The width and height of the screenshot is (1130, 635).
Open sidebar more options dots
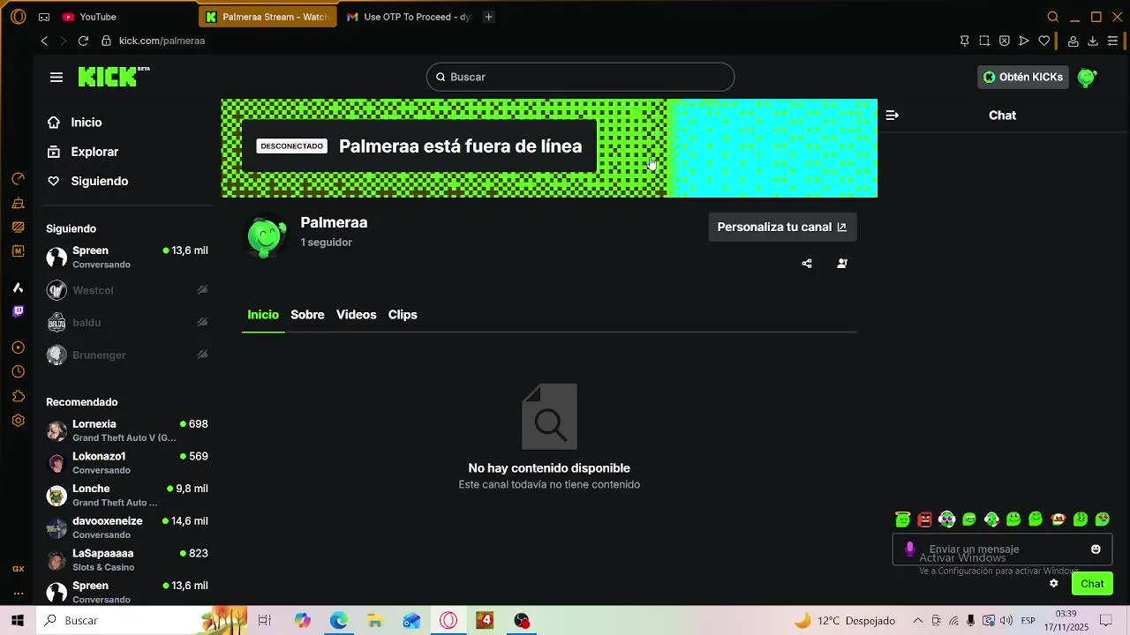click(x=18, y=594)
